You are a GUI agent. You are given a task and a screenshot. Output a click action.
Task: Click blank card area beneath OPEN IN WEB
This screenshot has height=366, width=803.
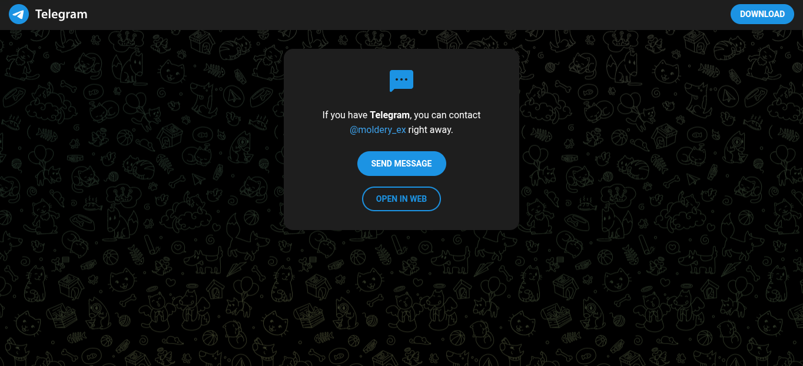coord(401,221)
